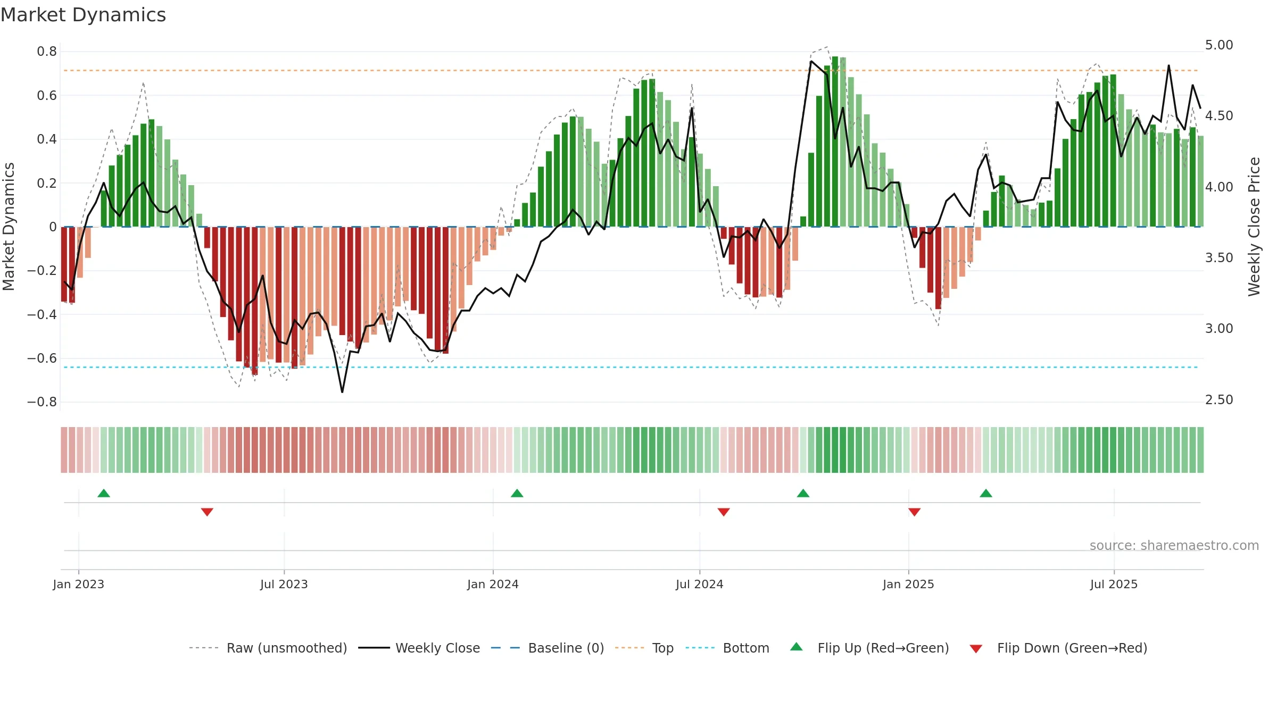Click the red Flip Down marker near Jan 2025

915,512
